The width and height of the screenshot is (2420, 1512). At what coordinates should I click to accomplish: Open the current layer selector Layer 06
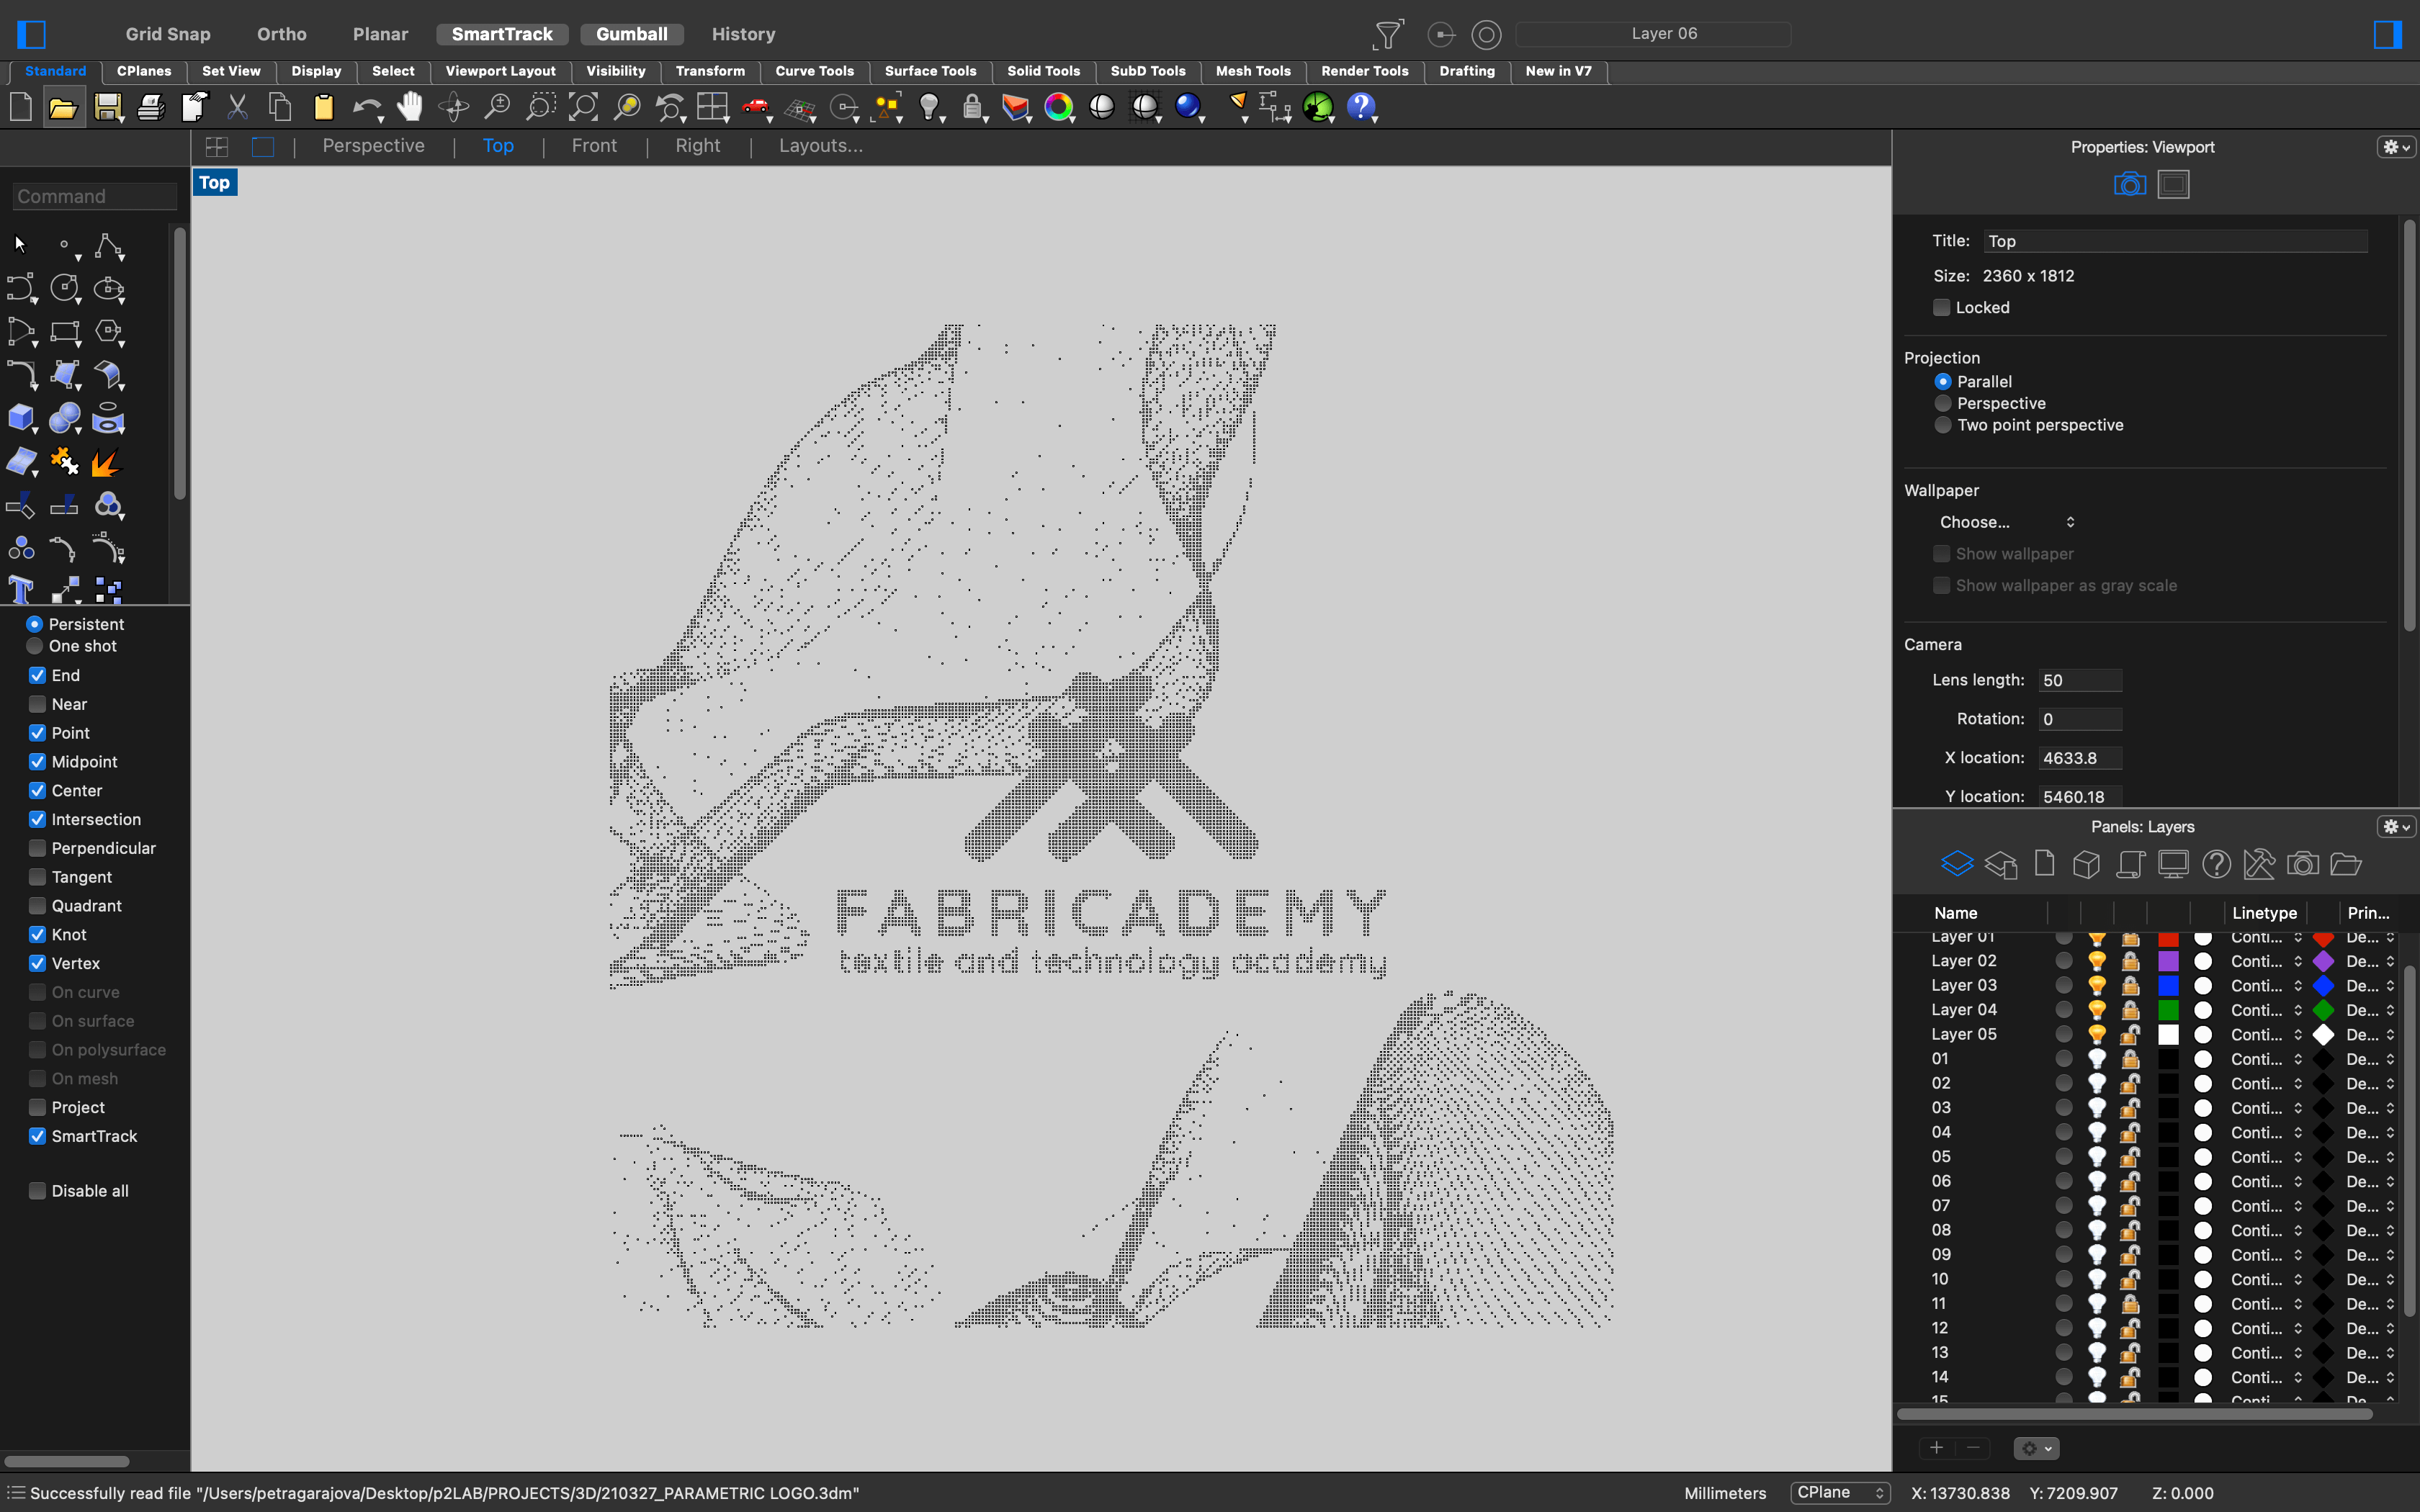(x=1653, y=34)
